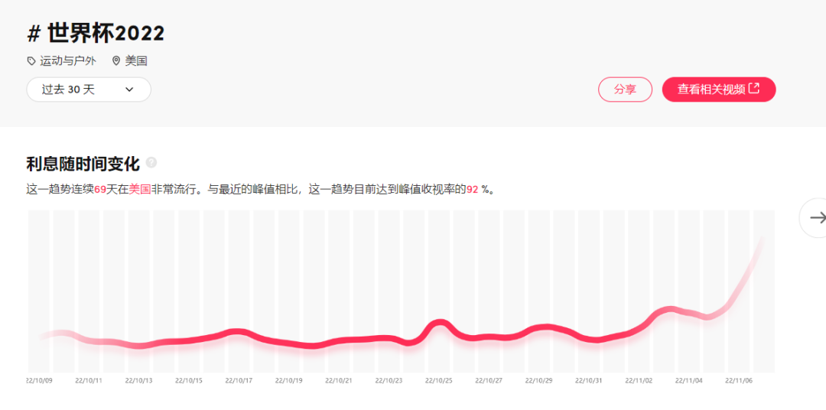Viewport: 826px width, 410px height.
Task: Select the 22/10/25 date marker
Action: click(439, 380)
